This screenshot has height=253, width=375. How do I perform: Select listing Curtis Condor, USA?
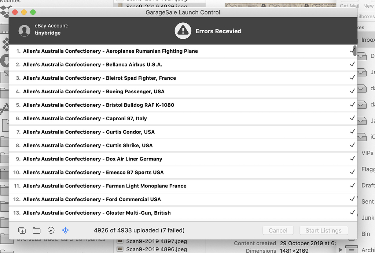[x=183, y=132]
